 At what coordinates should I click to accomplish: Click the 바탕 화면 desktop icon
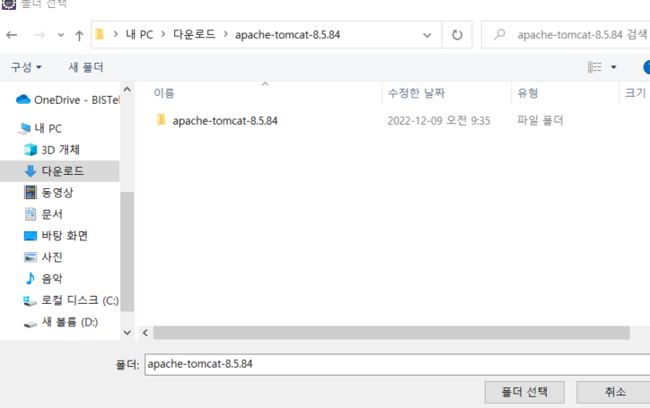pos(31,236)
